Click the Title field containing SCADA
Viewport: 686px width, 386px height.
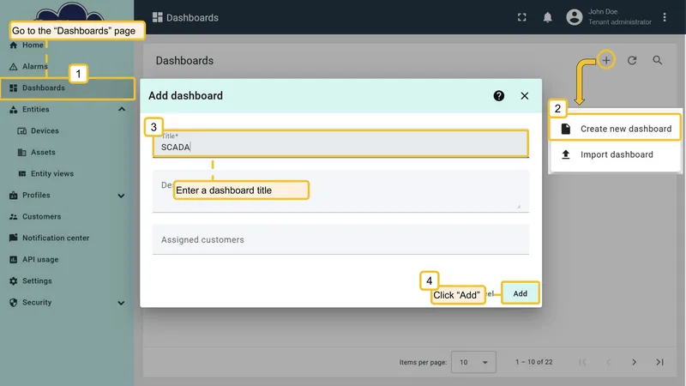(x=340, y=143)
